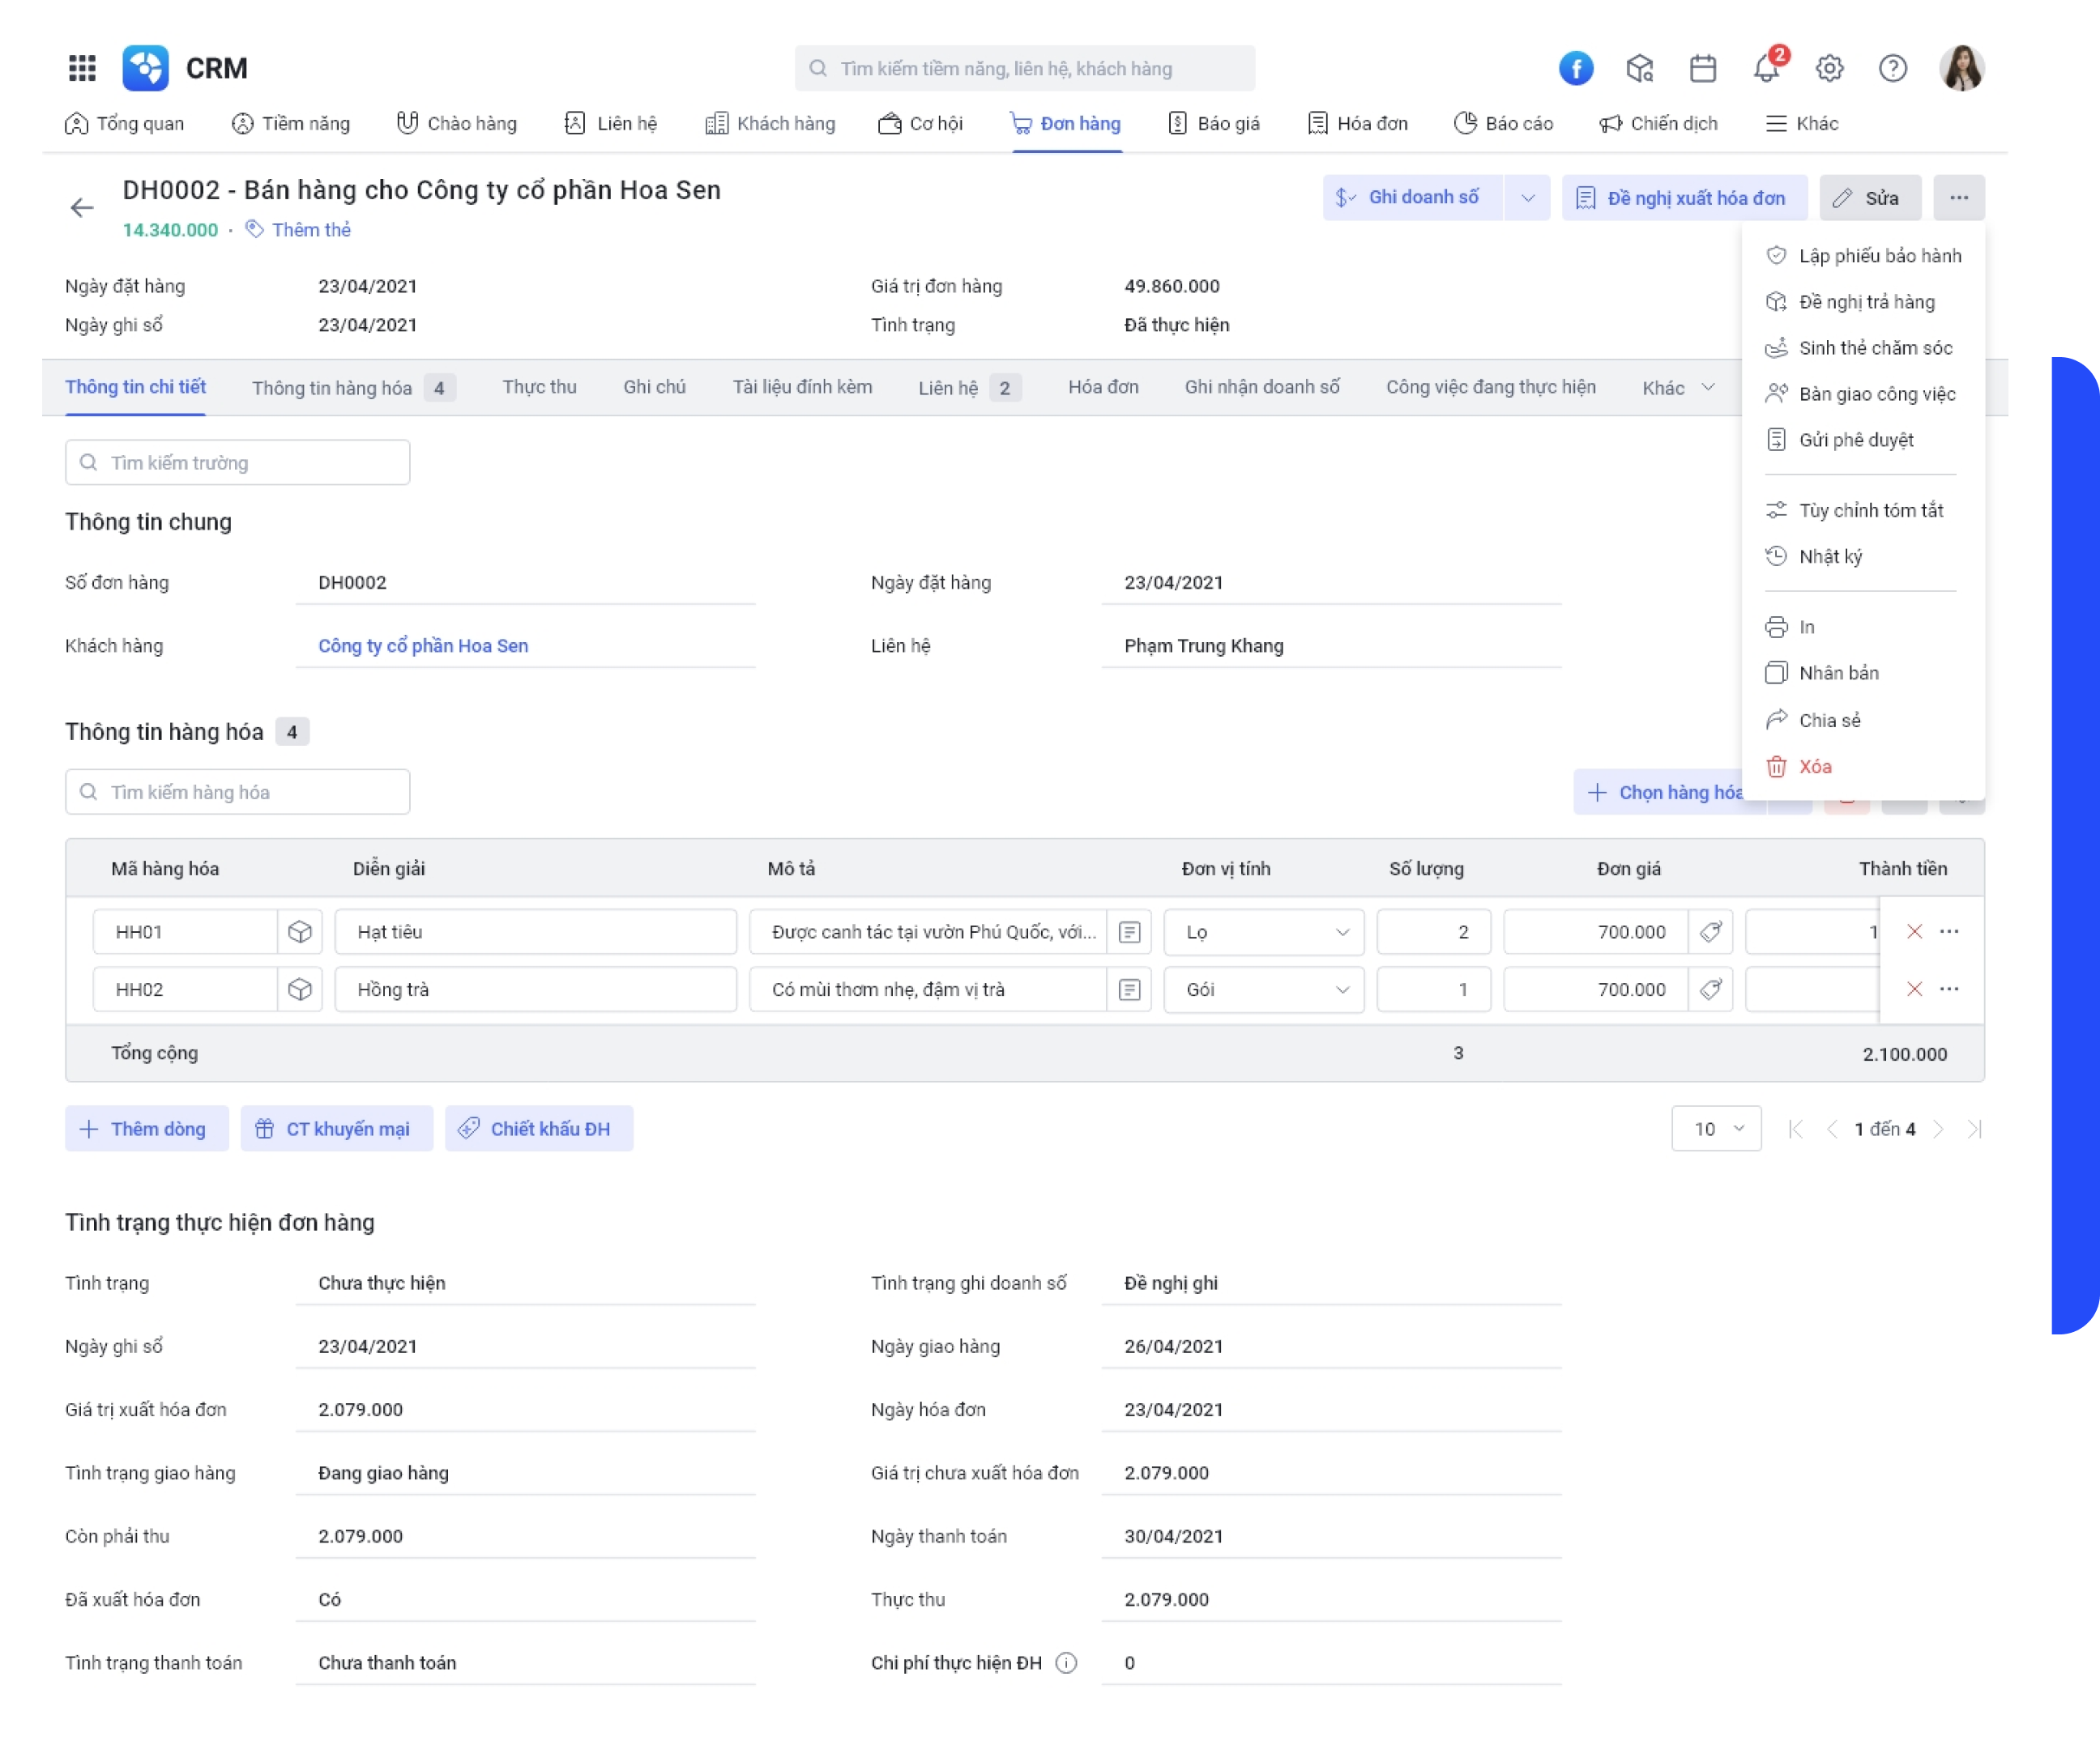This screenshot has width=2100, height=1749.
Task: Expand the Ghi doanh số dropdown arrow
Action: 1528,197
